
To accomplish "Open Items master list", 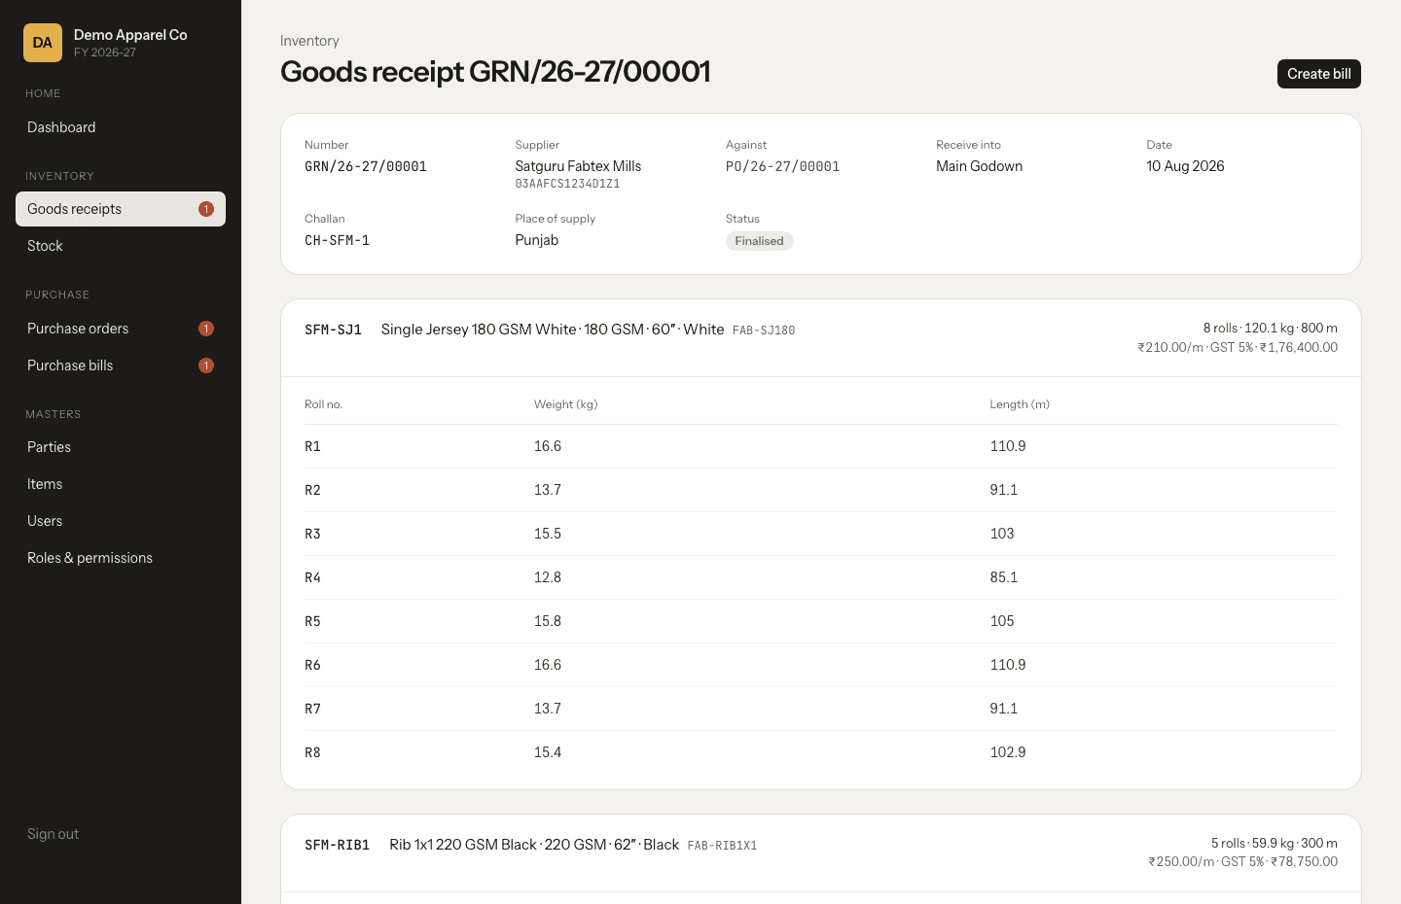I will (121, 484).
